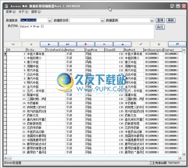Image resolution: width=188 pixels, height=168 pixels.
Task: Click the 执行 execute SQL button
Action: (160, 27)
